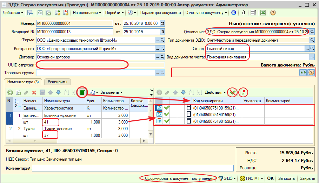Open the Действия menu in top toolbar

coord(13,13)
